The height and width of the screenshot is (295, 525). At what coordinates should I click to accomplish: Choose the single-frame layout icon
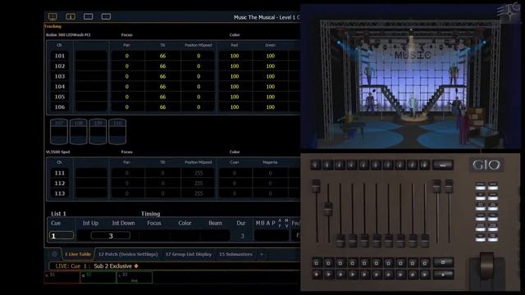(x=89, y=16)
